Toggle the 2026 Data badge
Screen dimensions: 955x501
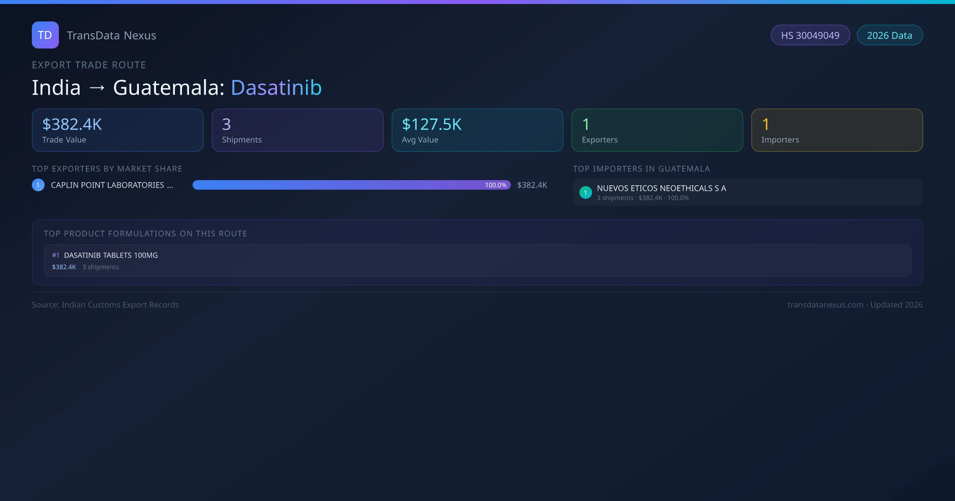(x=890, y=35)
